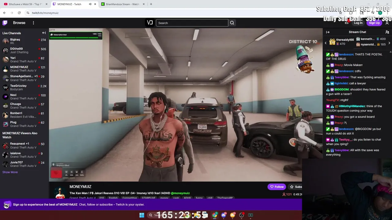The height and width of the screenshot is (220, 392).
Task: Open the Browse page
Action: [x=19, y=23]
